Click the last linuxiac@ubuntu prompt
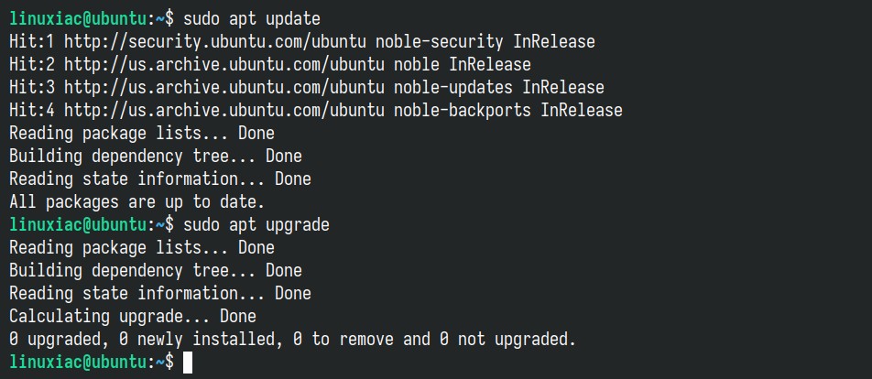 click(78, 362)
